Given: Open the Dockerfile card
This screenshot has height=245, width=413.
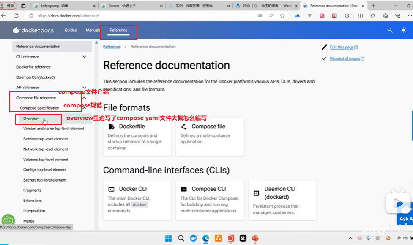Looking at the screenshot, I should (x=137, y=137).
